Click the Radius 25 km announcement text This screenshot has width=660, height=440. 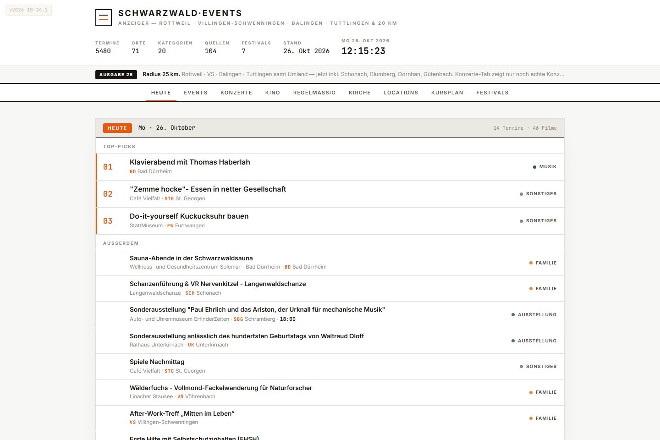tap(353, 74)
